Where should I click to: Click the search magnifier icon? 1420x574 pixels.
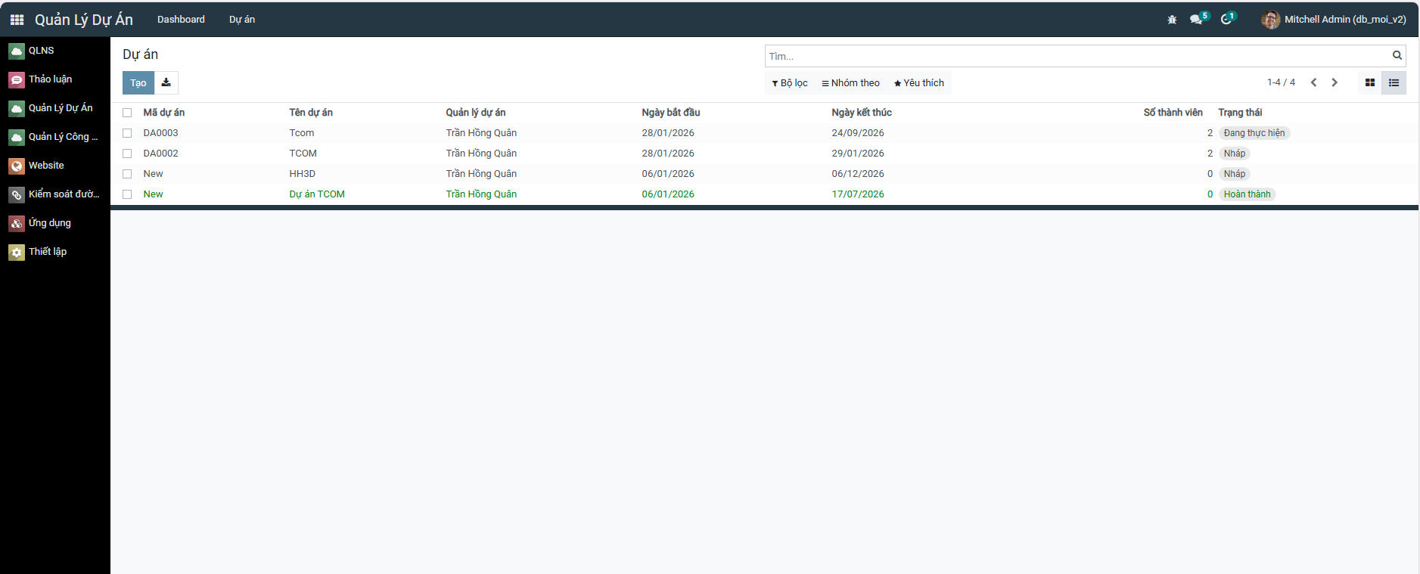click(1397, 55)
